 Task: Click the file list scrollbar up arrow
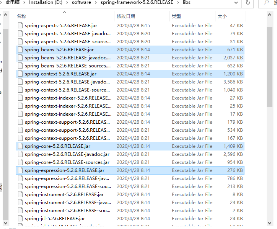point(269,15)
